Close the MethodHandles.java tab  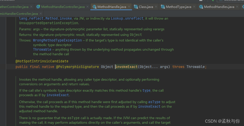coord(237,7)
